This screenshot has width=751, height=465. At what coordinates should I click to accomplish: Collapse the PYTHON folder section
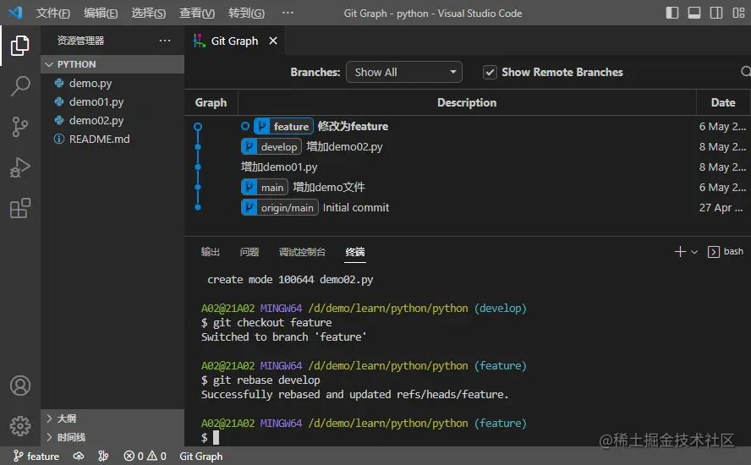click(x=112, y=64)
